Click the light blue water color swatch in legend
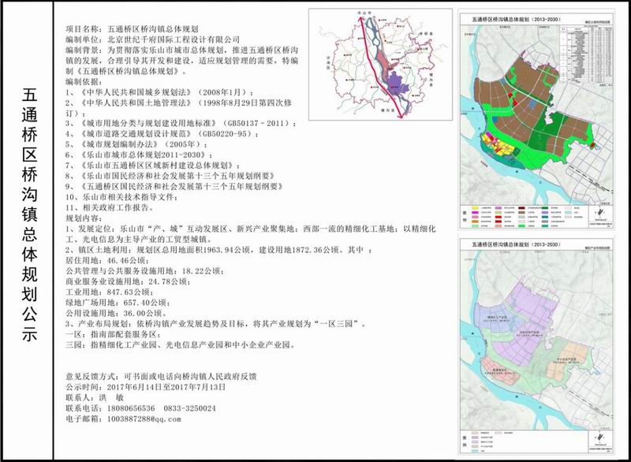 click(569, 212)
